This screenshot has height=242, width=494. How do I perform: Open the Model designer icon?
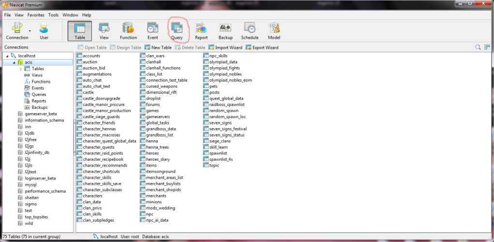click(274, 30)
